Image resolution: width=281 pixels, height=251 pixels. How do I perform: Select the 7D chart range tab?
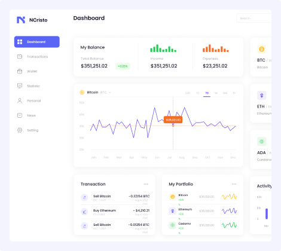(207, 93)
